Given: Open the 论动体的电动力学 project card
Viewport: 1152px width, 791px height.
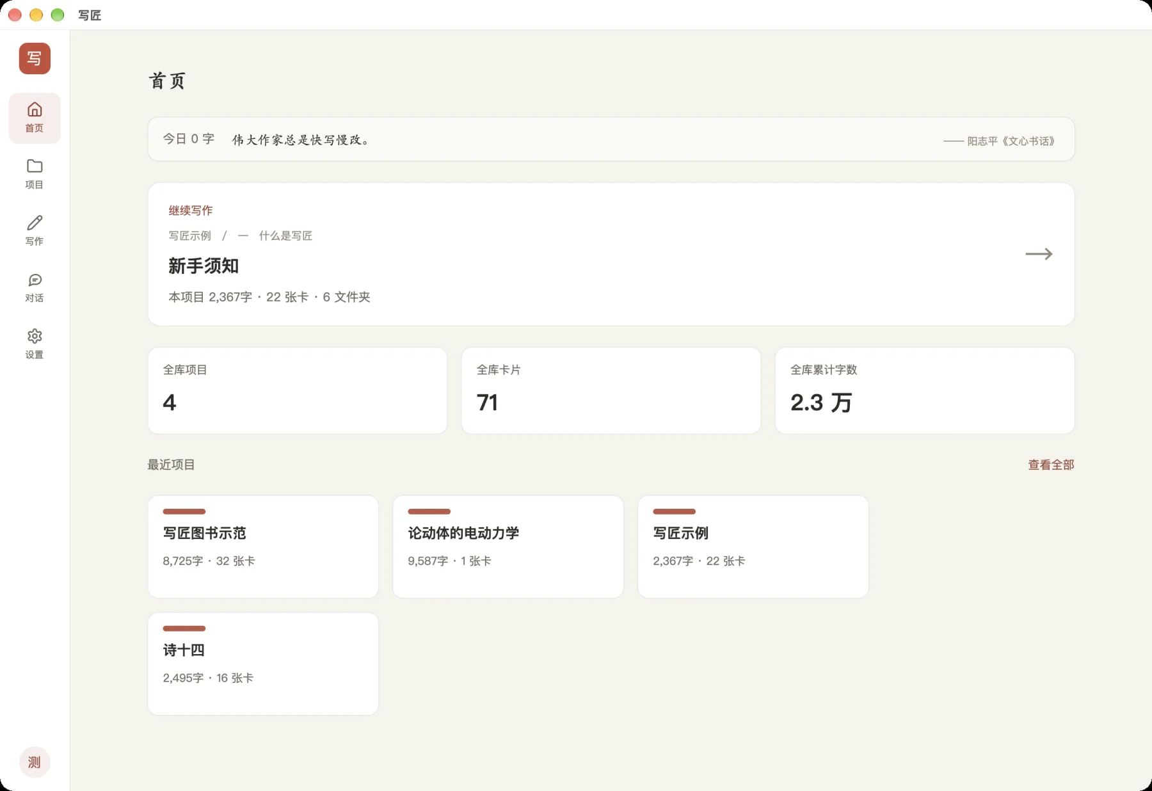Looking at the screenshot, I should pos(508,547).
